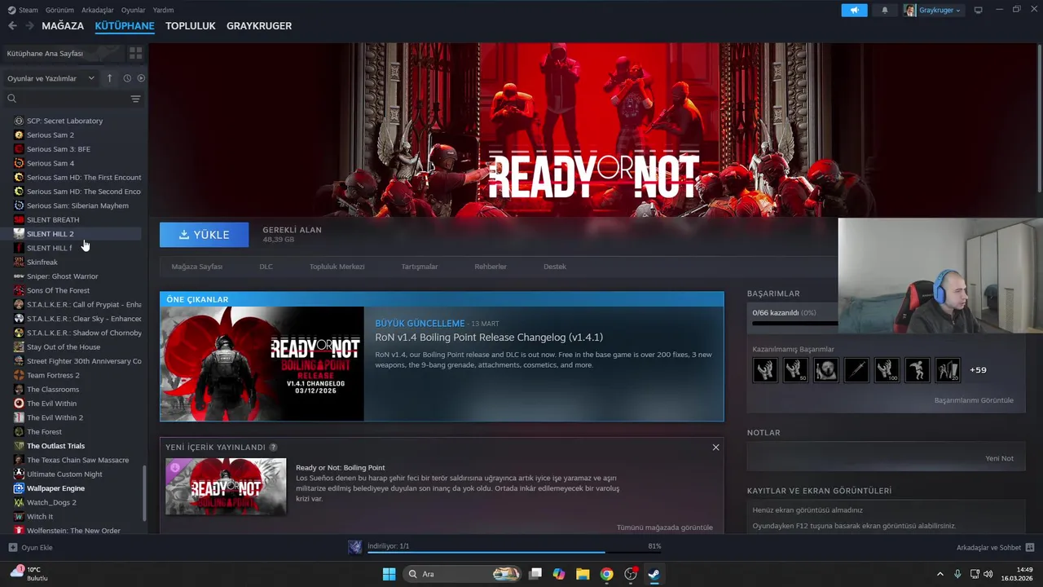
Task: Open the Topluluk Merkezi link
Action: click(337, 267)
